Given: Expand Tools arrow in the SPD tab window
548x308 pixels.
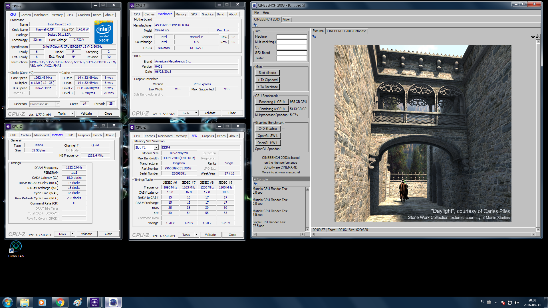Looking at the screenshot, I should click(x=196, y=235).
